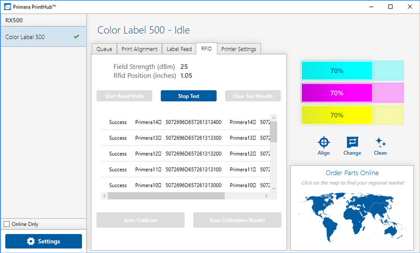The height and width of the screenshot is (253, 420).
Task: Click the world map to order parts
Action: pyautogui.click(x=352, y=217)
